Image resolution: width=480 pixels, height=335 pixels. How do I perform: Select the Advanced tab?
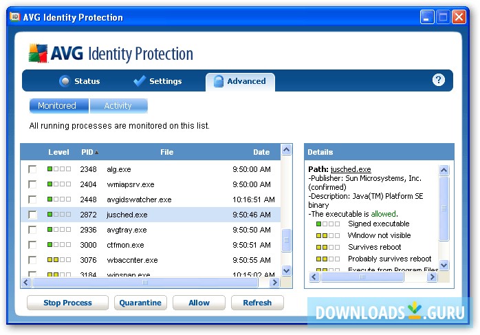[x=240, y=82]
